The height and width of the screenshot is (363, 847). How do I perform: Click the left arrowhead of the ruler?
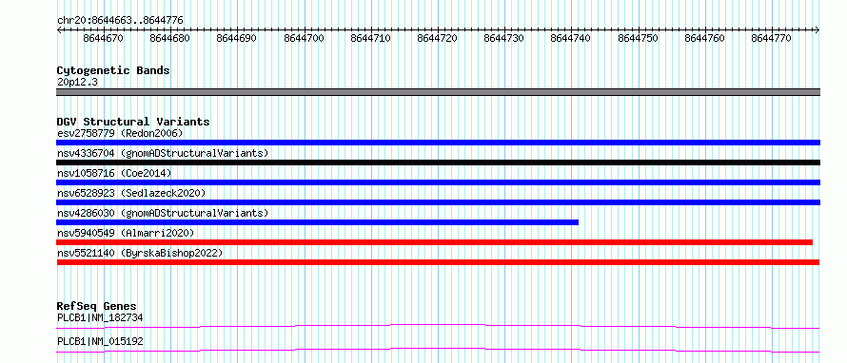(x=59, y=30)
